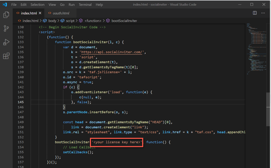This screenshot has height=168, width=271.
Task: Minimize the Visual Studio Code window
Action: (x=240, y=4)
